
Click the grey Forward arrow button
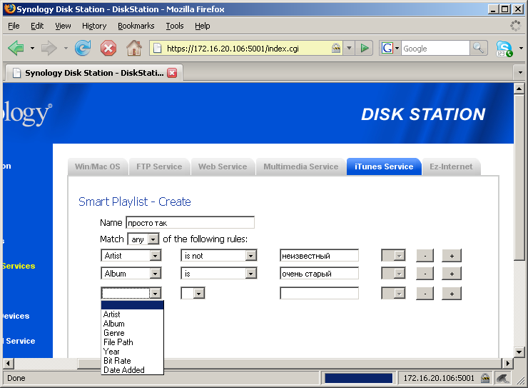pos(49,48)
